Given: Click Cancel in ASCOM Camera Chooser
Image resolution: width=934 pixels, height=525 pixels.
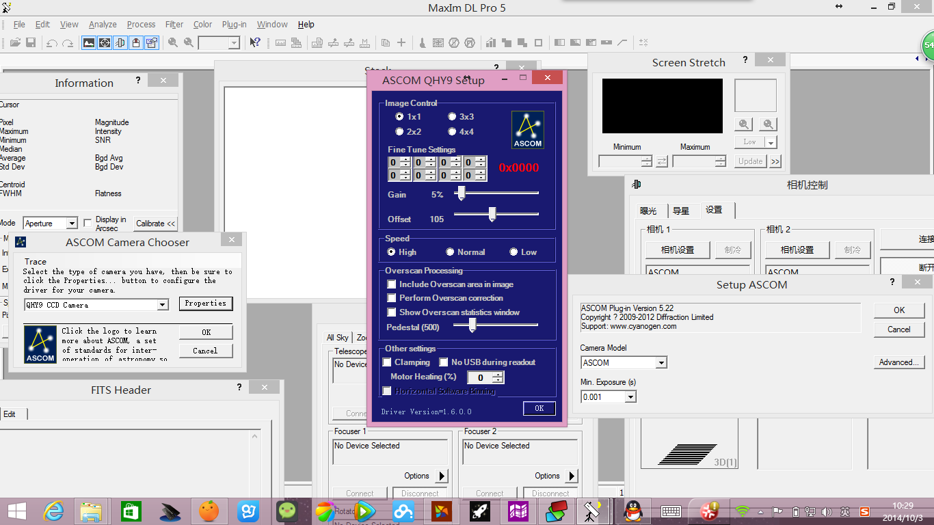Looking at the screenshot, I should coord(206,351).
